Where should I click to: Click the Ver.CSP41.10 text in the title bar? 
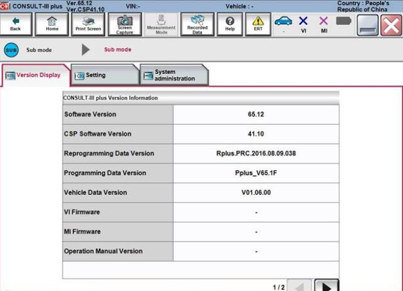pyautogui.click(x=85, y=9)
